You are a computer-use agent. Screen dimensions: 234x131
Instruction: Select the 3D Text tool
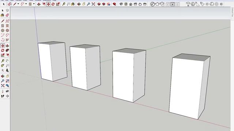(x=7, y=70)
